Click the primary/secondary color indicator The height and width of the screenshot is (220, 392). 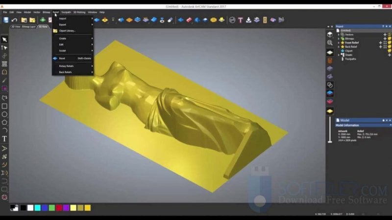tap(14, 208)
